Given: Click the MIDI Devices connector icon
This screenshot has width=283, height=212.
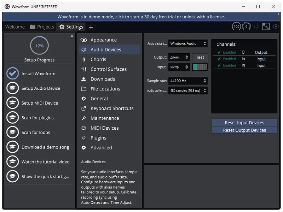Looking at the screenshot, I should click(x=83, y=128).
